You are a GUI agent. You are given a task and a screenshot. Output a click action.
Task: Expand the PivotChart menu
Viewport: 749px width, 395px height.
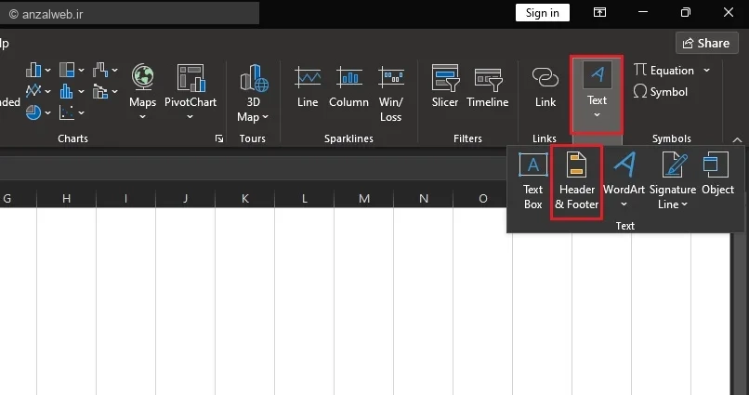click(x=191, y=93)
